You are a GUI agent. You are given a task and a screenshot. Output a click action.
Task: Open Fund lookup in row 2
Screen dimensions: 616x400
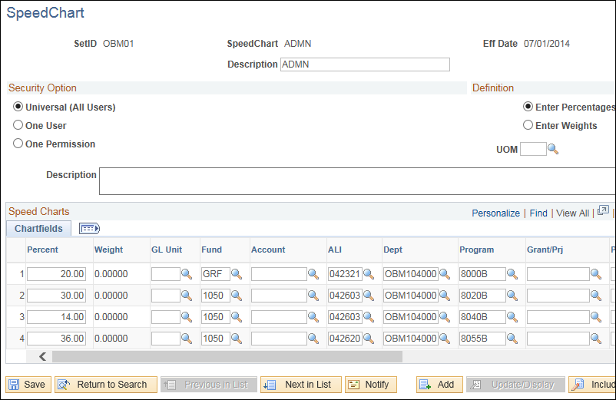pos(237,296)
